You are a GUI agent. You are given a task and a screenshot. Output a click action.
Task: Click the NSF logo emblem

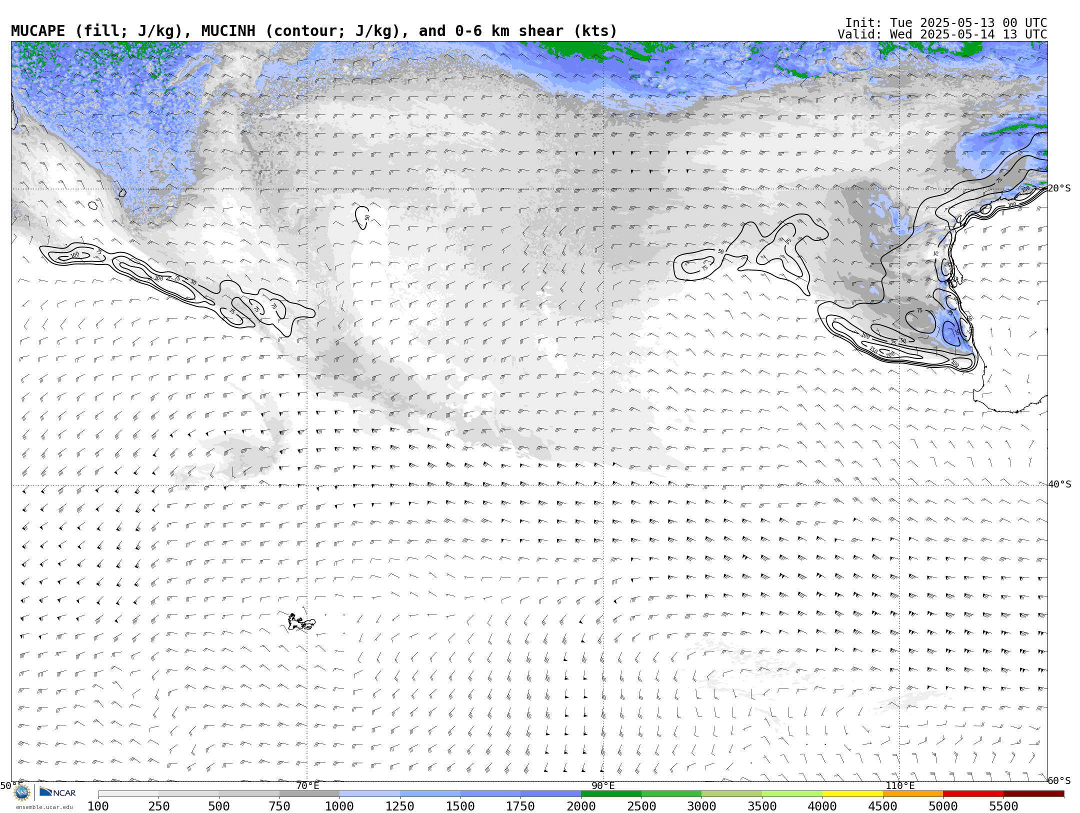click(x=22, y=792)
